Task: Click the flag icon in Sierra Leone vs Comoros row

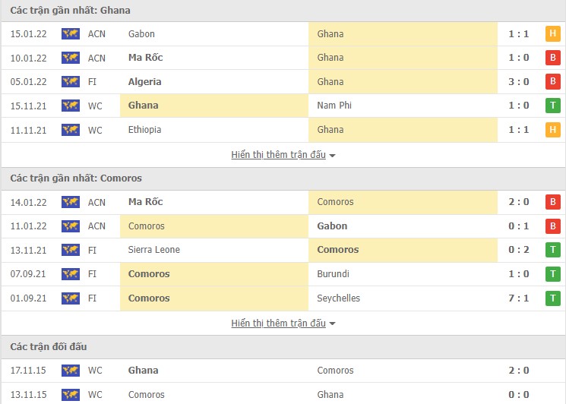Action: (71, 250)
